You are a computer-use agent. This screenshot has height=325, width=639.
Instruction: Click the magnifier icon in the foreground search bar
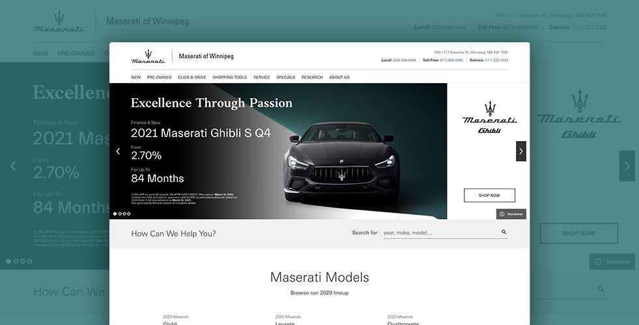pyautogui.click(x=504, y=232)
